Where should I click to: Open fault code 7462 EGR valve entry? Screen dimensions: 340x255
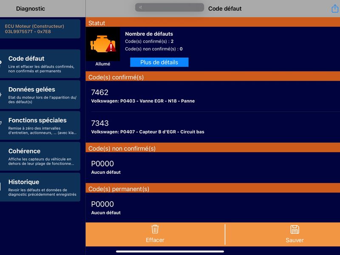(x=212, y=96)
